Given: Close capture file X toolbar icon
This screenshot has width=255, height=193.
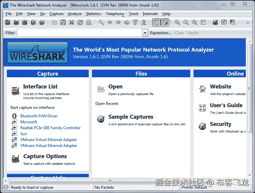Looking at the screenshot, I should [72, 22].
